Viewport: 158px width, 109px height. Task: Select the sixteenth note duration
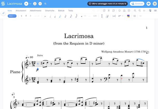pyautogui.click(x=66, y=16)
